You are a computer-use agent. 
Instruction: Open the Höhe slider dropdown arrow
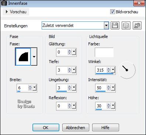pyautogui.click(x=113, y=105)
